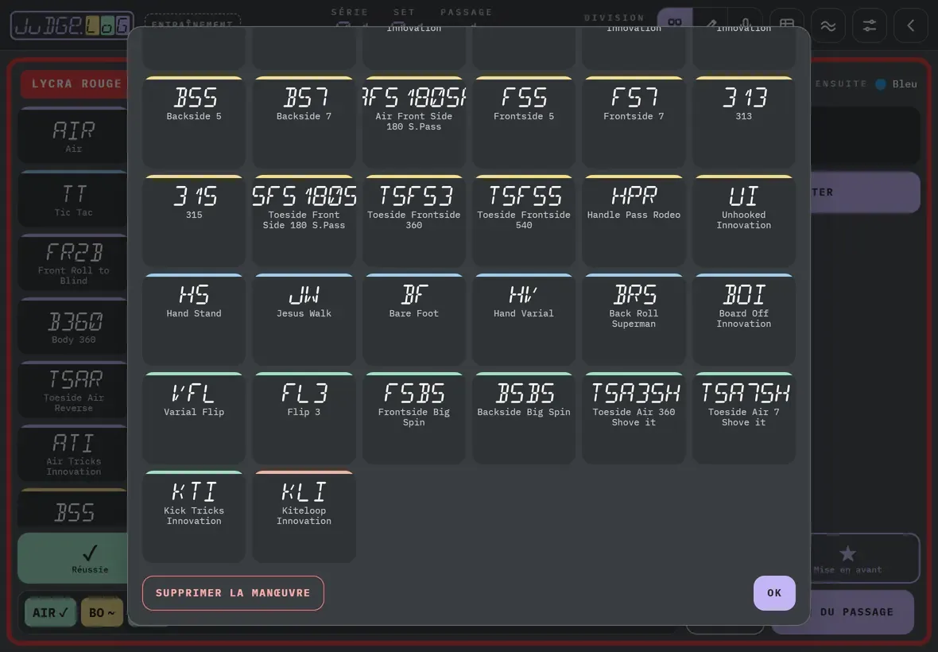Choose the Kiteloop Innovation card
Viewport: 938px width, 652px height.
tap(304, 517)
